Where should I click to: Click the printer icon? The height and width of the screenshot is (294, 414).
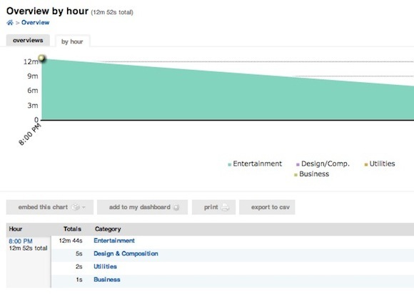225,208
